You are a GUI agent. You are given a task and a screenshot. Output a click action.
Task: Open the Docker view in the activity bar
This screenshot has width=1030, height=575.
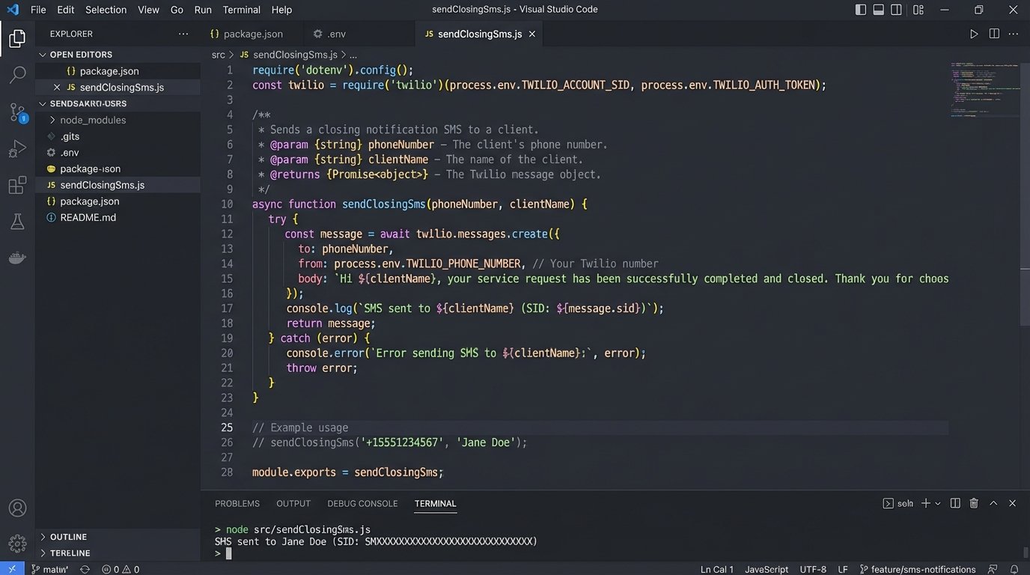point(16,258)
